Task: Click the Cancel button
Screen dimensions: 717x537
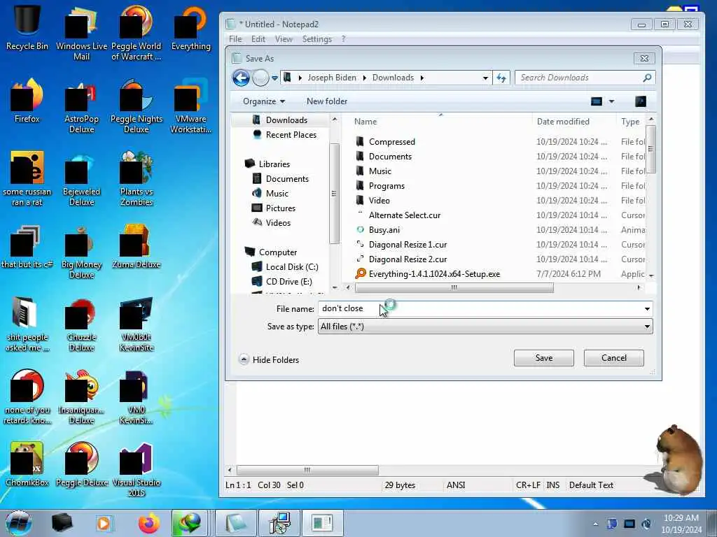Action: point(613,358)
